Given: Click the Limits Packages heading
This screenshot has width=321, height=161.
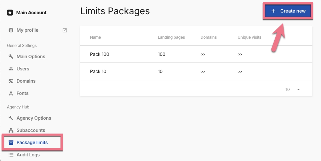Looking at the screenshot, I should coord(115,11).
